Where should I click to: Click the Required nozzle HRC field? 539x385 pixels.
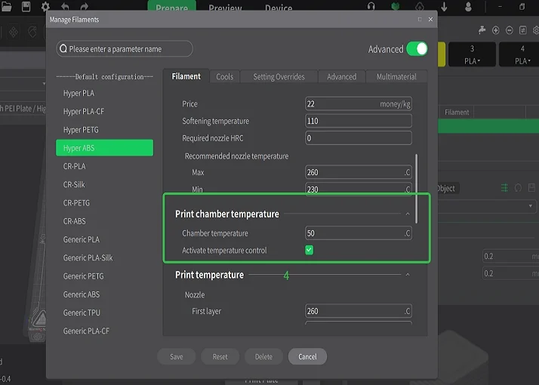click(358, 138)
